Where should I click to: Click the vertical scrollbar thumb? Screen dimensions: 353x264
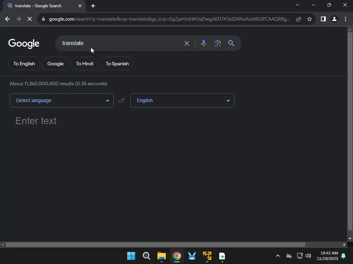[350, 131]
